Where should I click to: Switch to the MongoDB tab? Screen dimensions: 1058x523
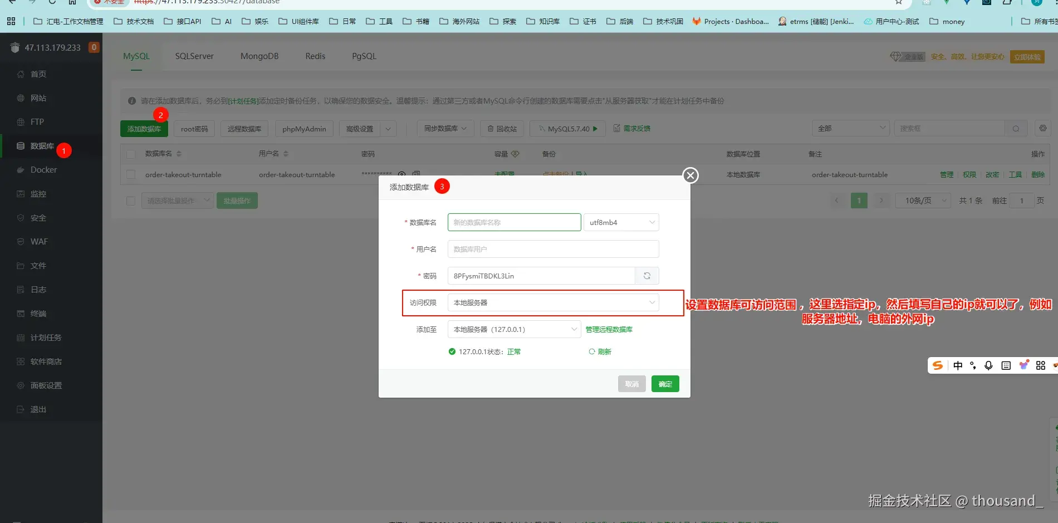click(x=259, y=56)
